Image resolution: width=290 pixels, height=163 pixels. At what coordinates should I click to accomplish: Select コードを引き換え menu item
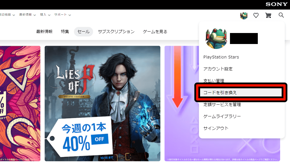tap(241, 92)
